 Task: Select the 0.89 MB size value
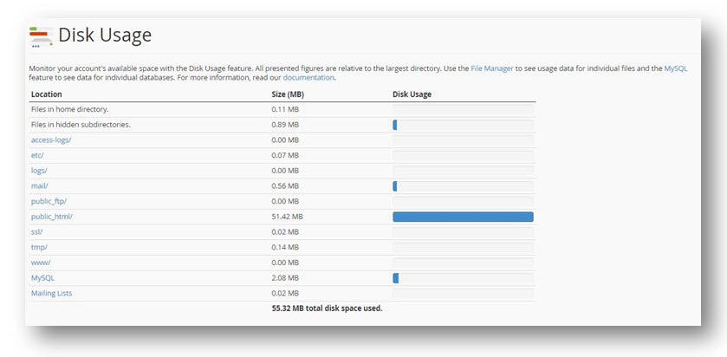coord(285,125)
